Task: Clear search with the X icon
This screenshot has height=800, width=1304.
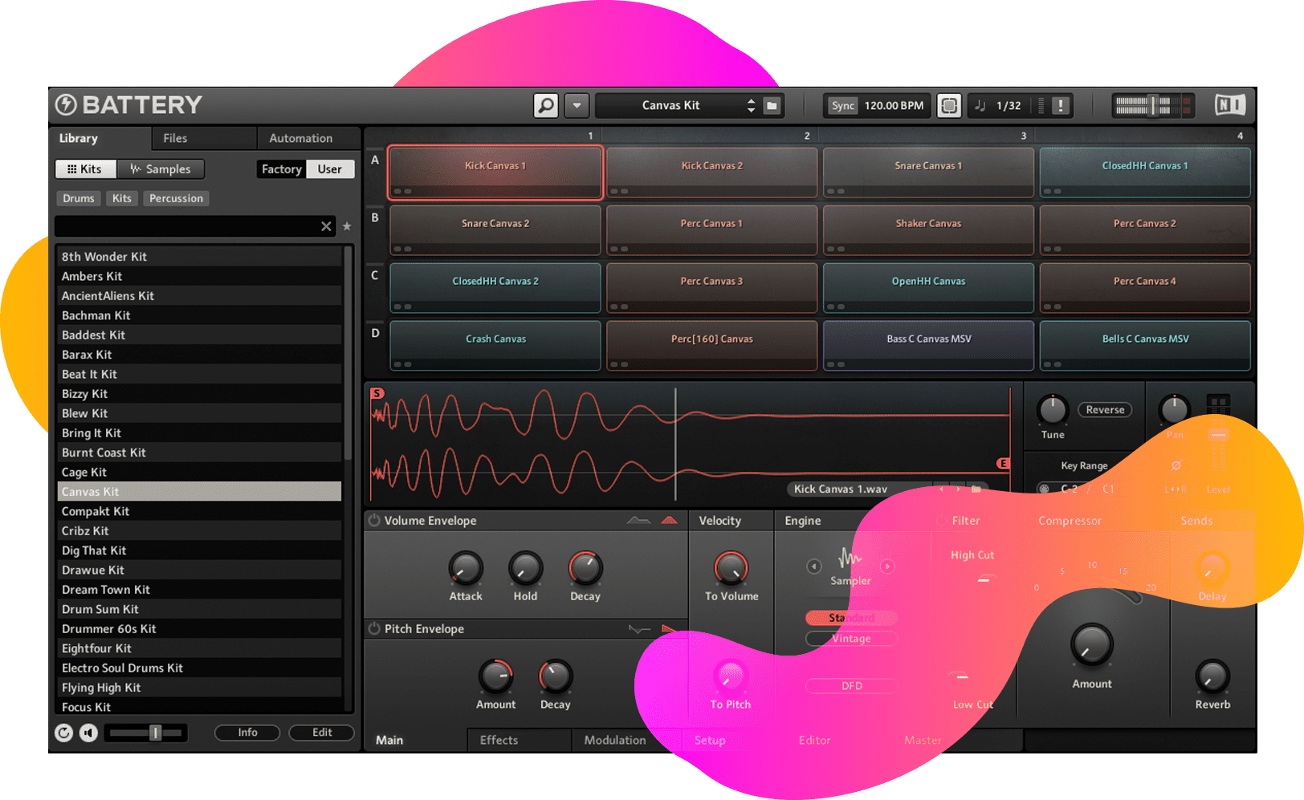Action: coord(326,226)
